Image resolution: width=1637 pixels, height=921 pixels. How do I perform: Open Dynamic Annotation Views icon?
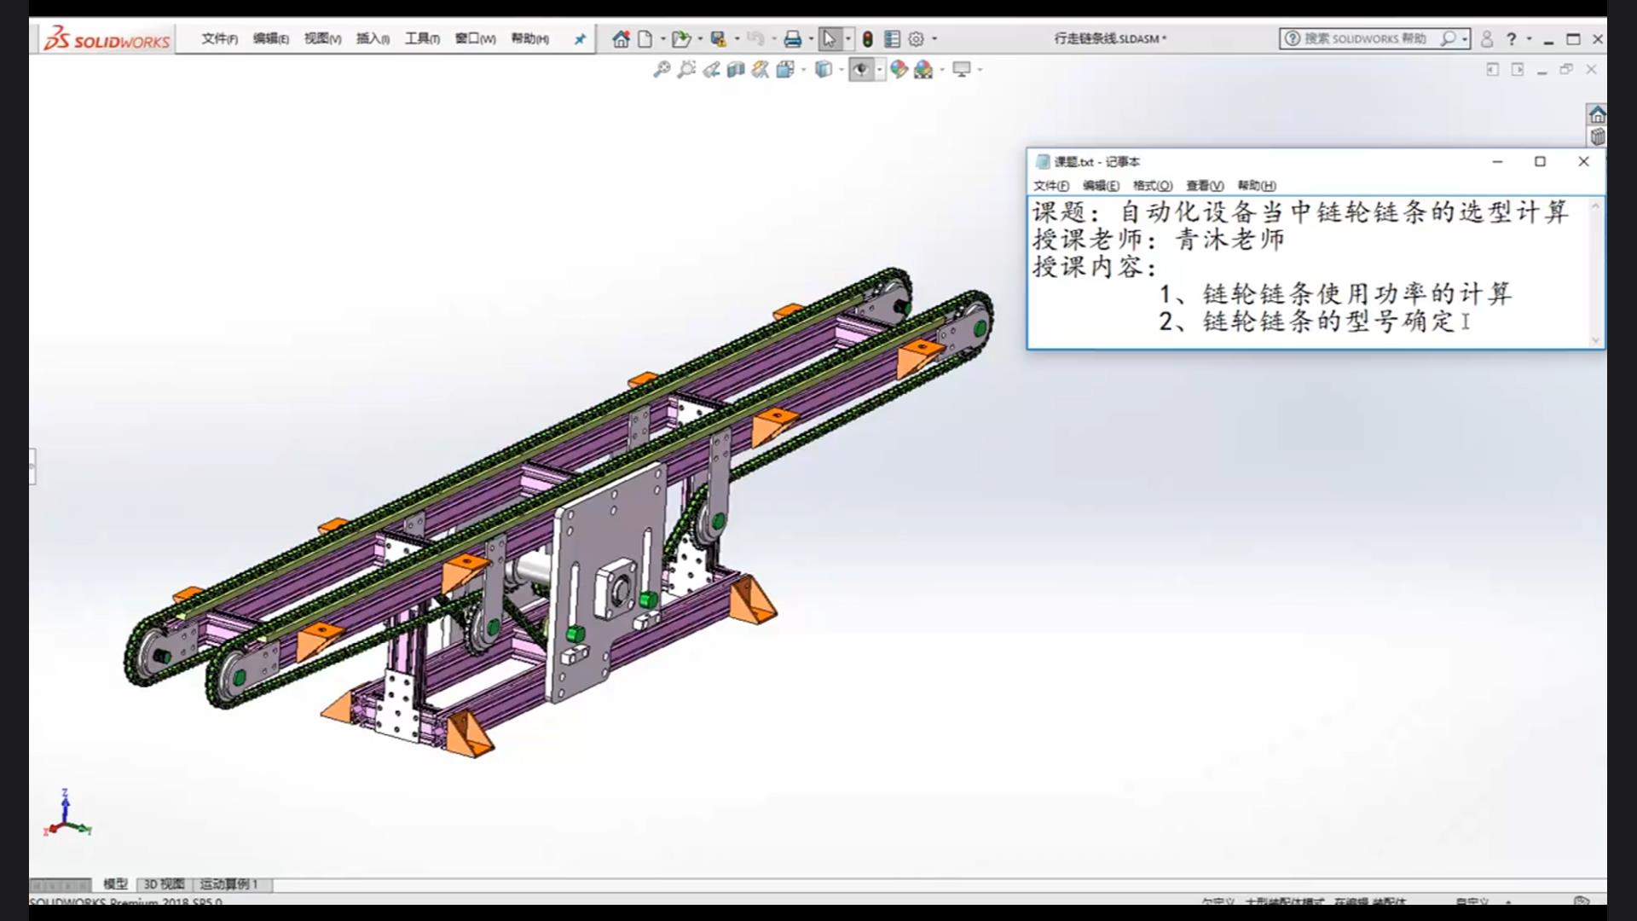pos(761,70)
